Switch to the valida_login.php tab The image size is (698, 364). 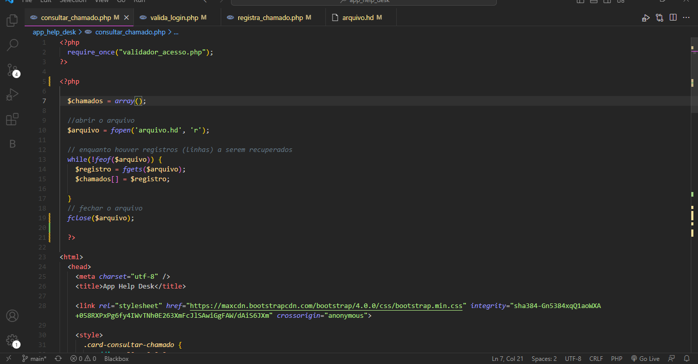(x=177, y=17)
